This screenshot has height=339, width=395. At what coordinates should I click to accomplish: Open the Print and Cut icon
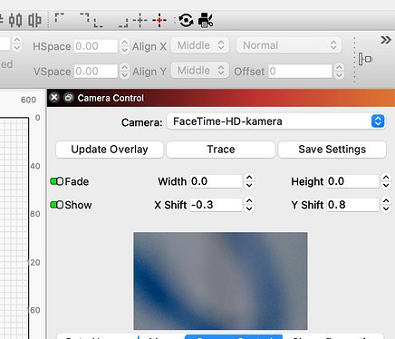click(206, 20)
